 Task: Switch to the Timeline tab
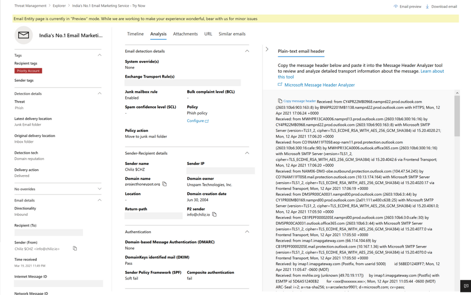tap(135, 34)
